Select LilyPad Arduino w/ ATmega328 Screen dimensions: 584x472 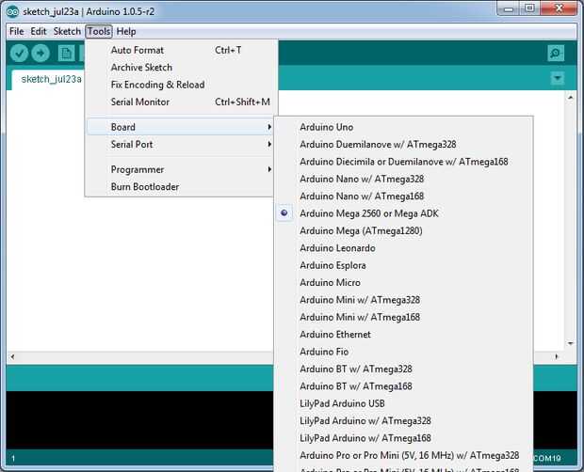(404, 420)
